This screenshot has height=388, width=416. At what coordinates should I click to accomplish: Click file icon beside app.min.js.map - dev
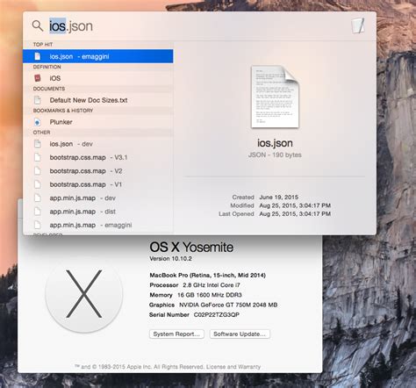(37, 198)
